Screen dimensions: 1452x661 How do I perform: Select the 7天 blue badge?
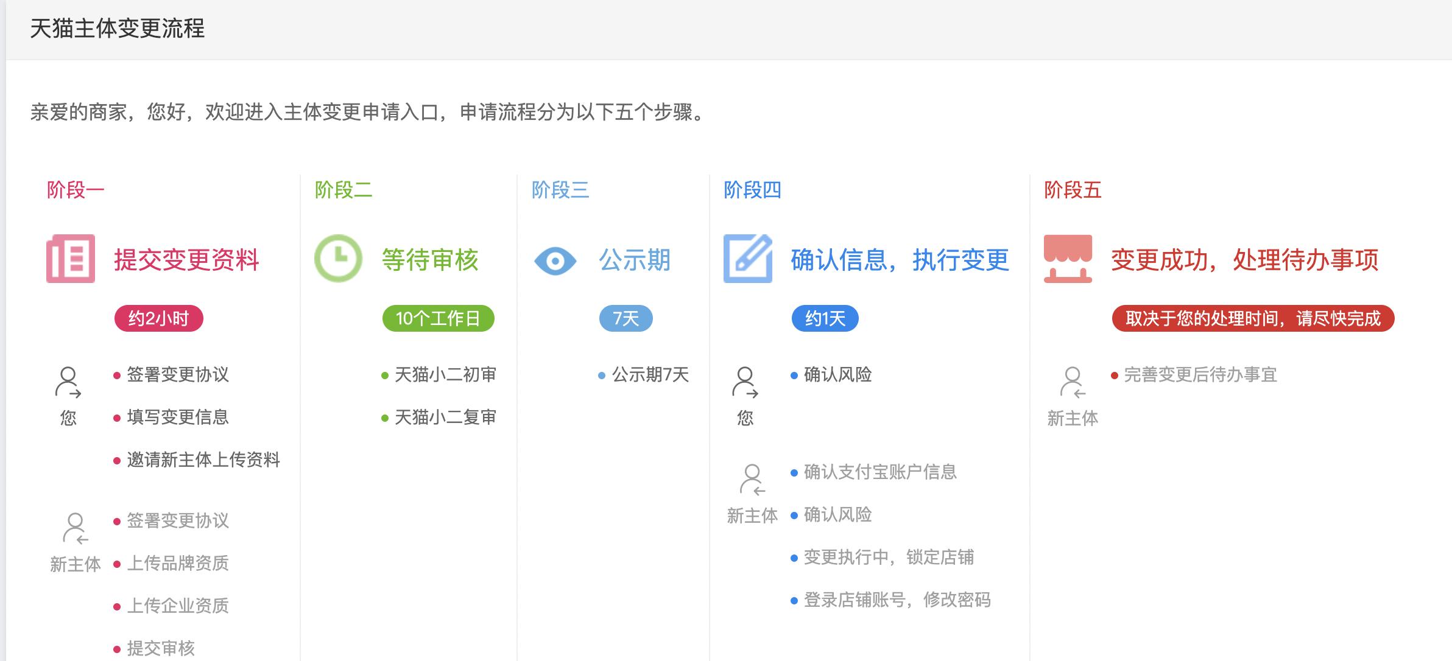pos(626,318)
